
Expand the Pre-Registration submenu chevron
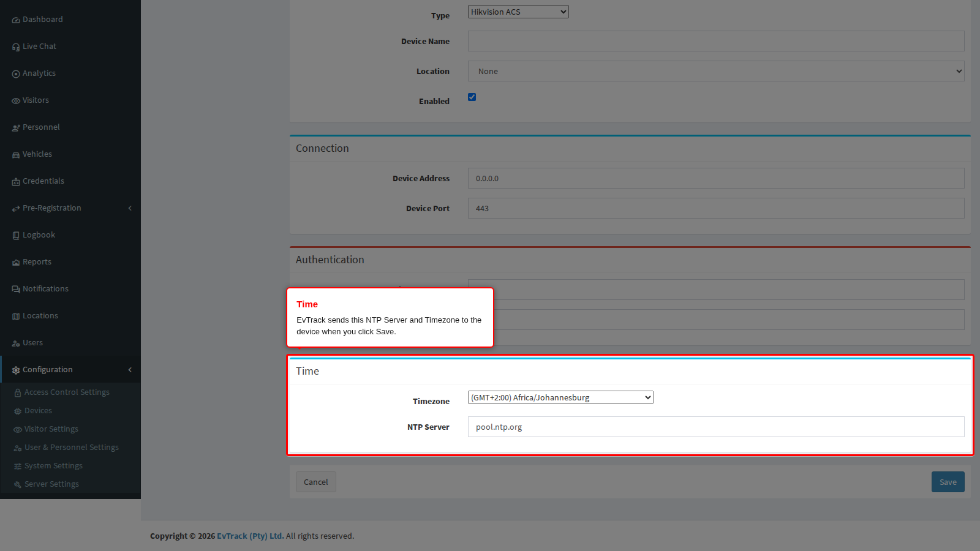coord(130,208)
